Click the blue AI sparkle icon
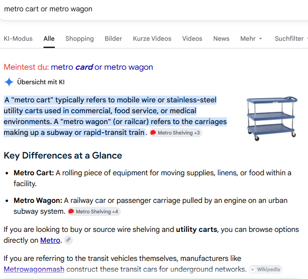Viewport: 308px width, 279px height. (x=9, y=82)
